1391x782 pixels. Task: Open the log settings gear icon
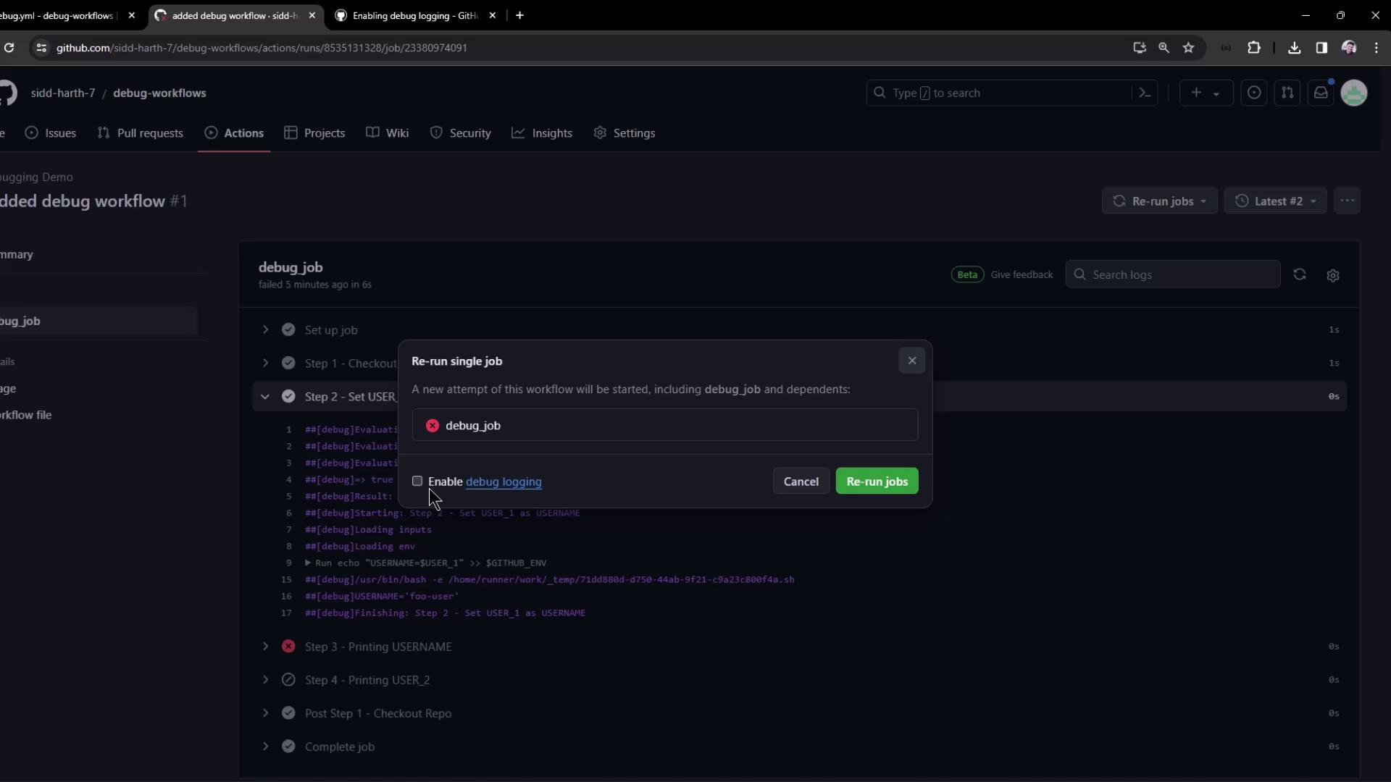point(1332,275)
